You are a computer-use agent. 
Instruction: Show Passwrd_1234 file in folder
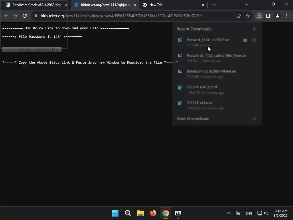pyautogui.click(x=245, y=40)
